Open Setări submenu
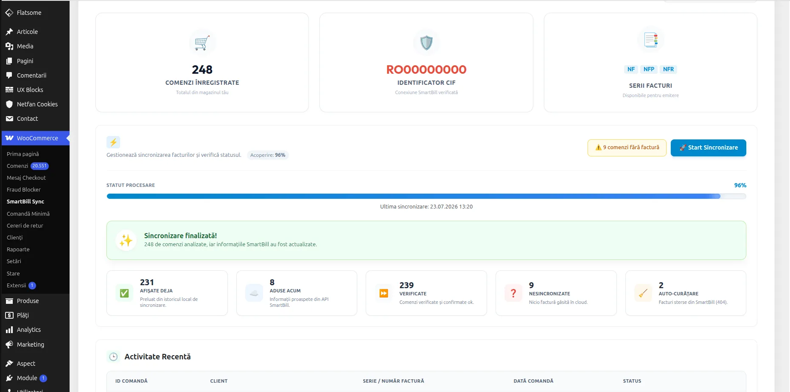 tap(14, 261)
